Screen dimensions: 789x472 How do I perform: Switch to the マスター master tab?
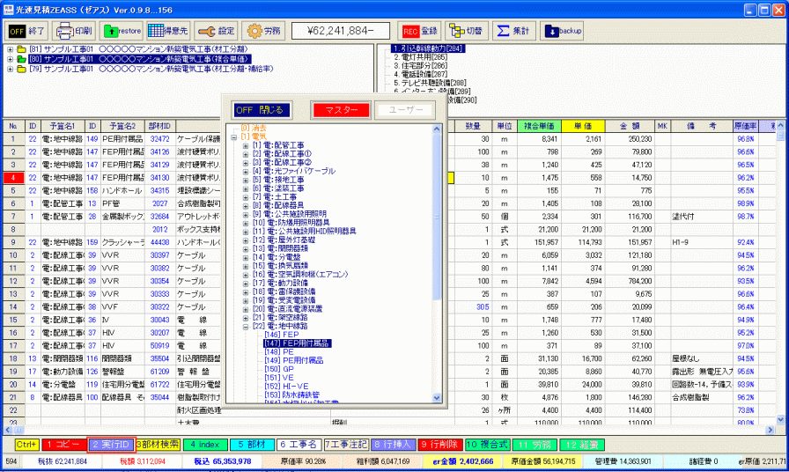[341, 110]
